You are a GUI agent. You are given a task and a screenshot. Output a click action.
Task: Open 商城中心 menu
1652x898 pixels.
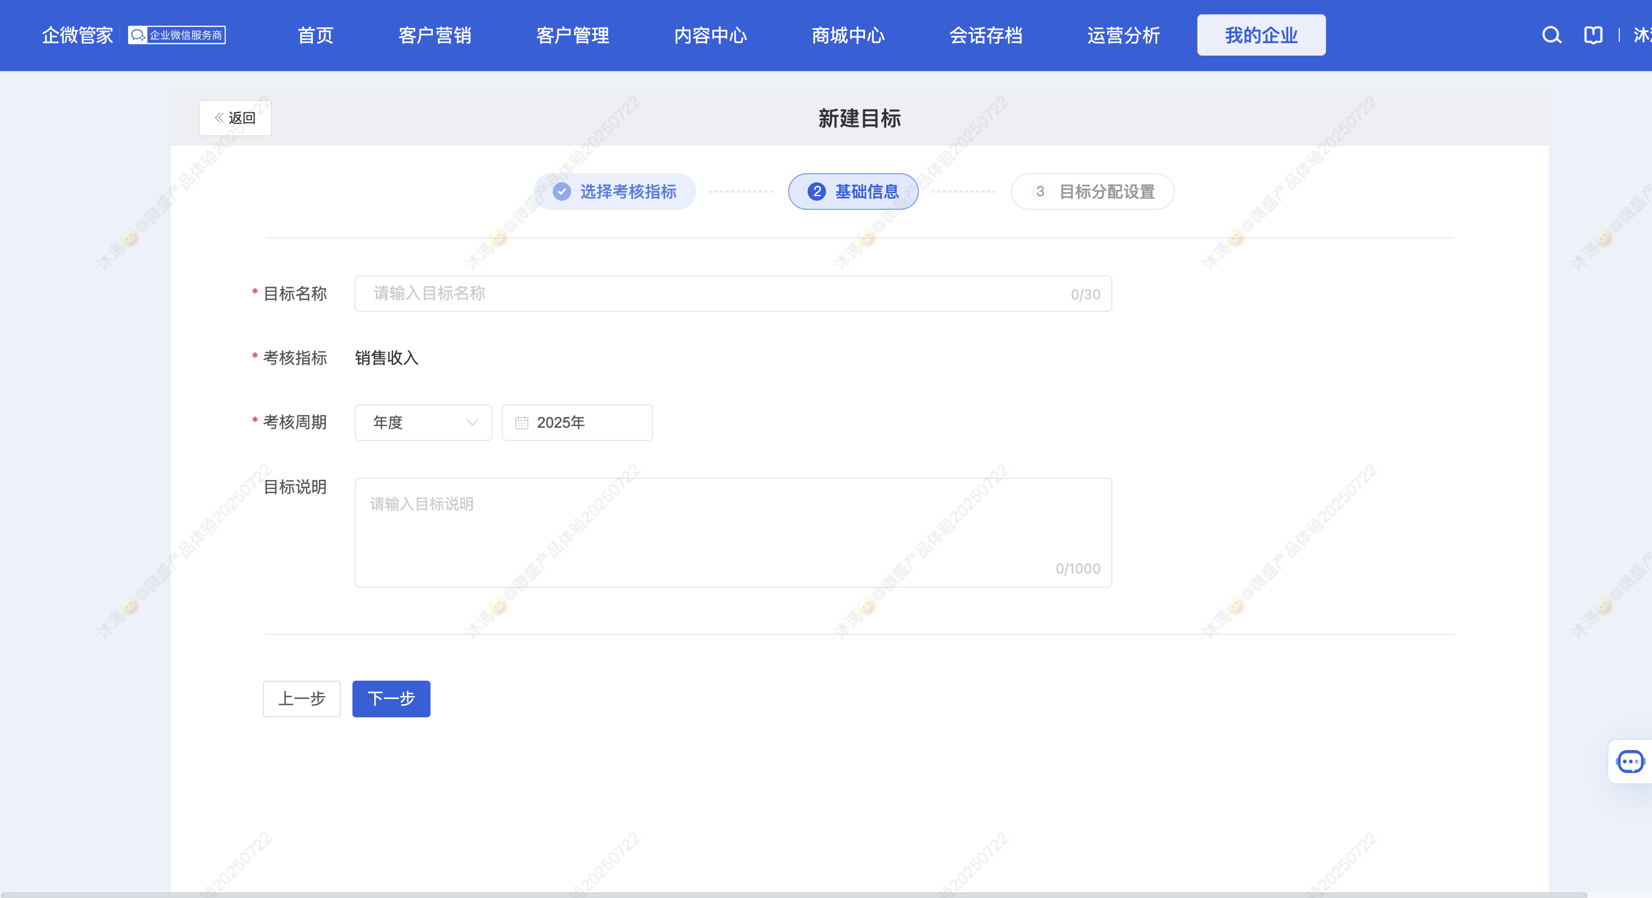tap(848, 35)
